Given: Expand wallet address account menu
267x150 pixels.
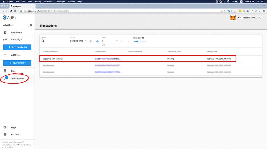Looking at the screenshot, I should coord(260,18).
